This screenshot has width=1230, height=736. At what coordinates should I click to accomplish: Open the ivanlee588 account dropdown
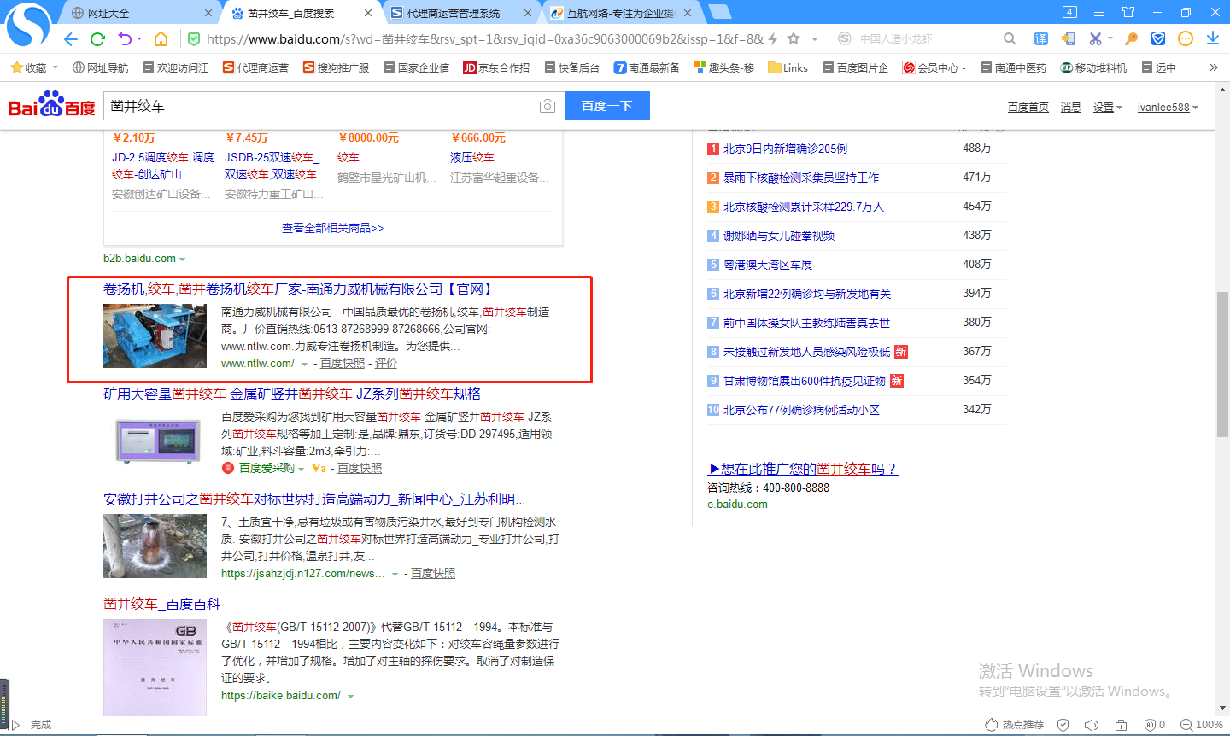(x=1167, y=108)
